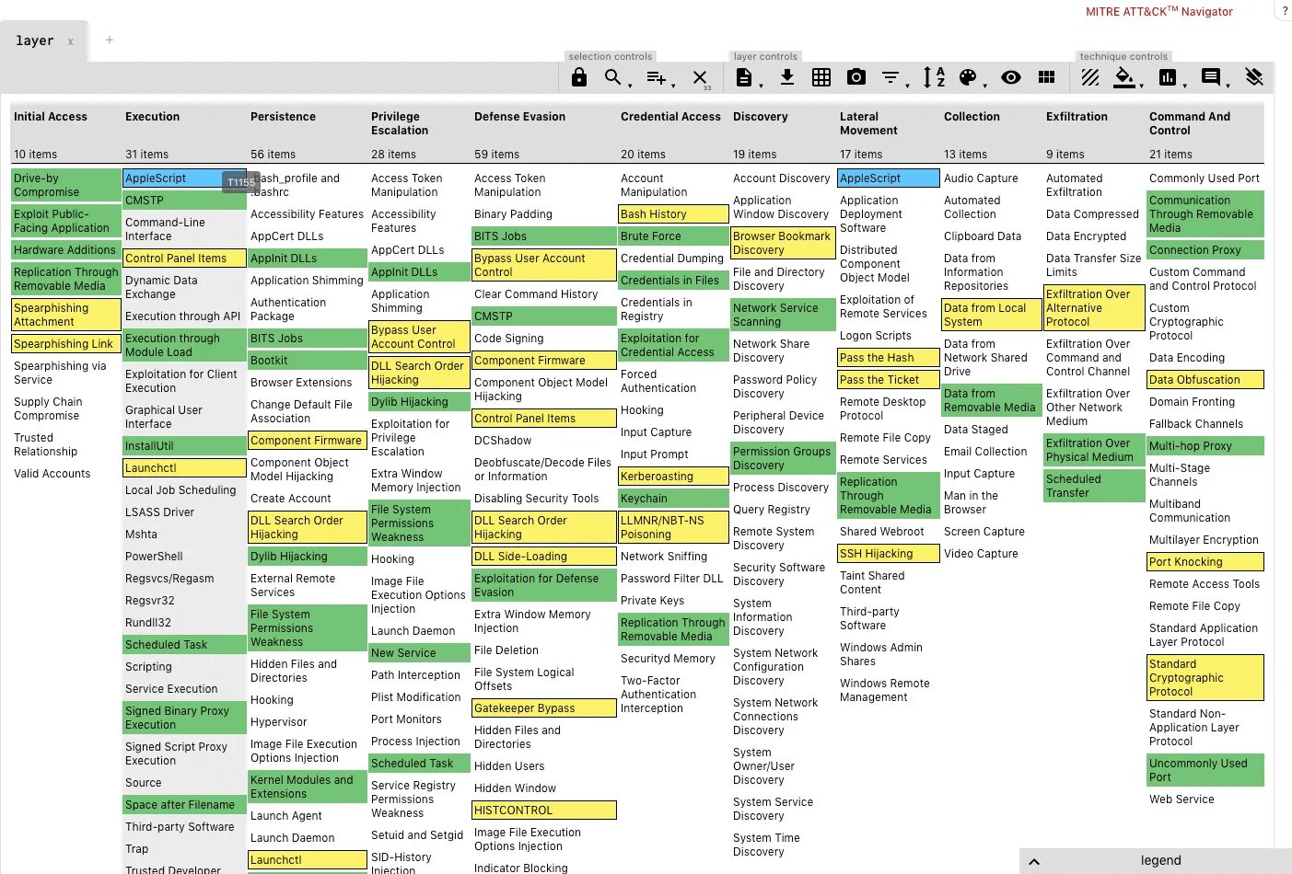Open the color setup palette
This screenshot has width=1292, height=874.
pyautogui.click(x=968, y=78)
